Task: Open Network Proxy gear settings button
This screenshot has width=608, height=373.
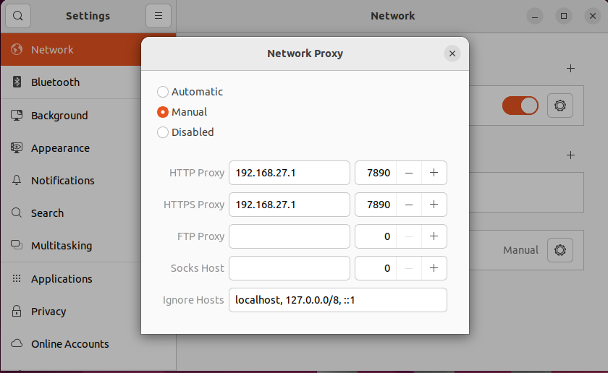Action: [560, 250]
